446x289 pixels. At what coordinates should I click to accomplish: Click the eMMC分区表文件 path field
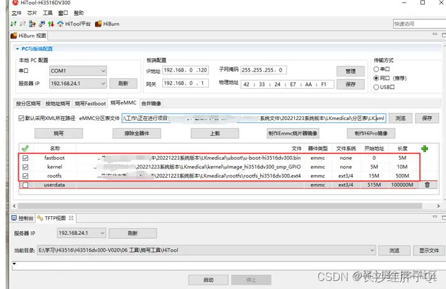point(254,118)
